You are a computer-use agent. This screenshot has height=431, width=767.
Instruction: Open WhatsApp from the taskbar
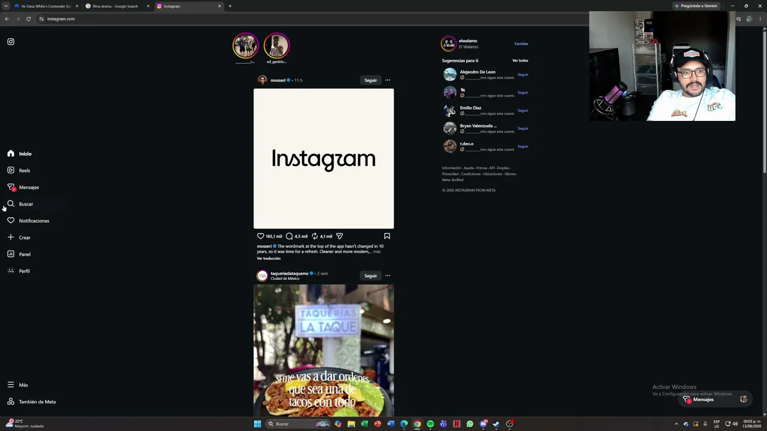470,424
